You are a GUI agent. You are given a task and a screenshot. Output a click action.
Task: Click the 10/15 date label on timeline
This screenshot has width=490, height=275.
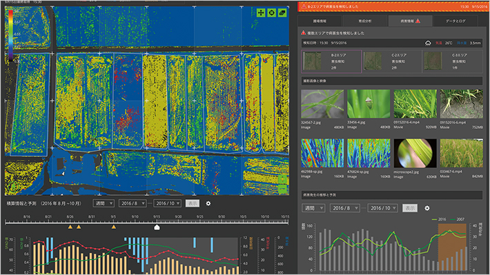tap(285, 216)
